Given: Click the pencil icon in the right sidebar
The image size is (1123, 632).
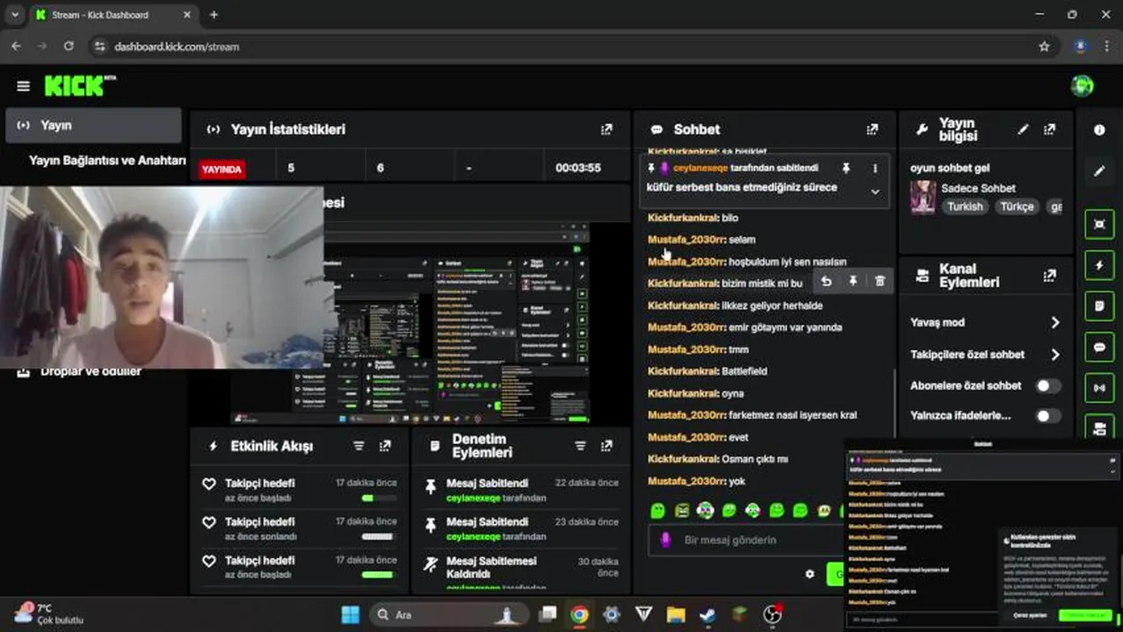Looking at the screenshot, I should click(1099, 171).
